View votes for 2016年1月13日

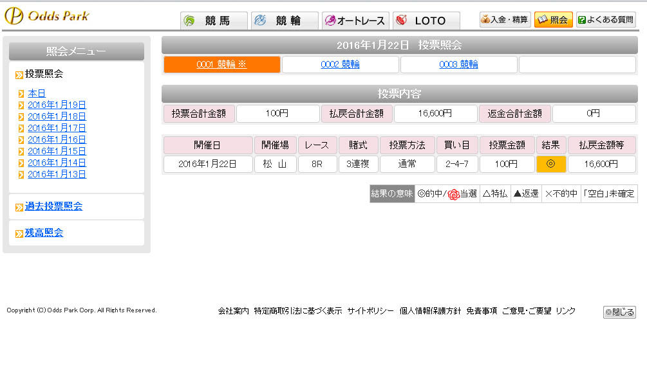coord(57,174)
